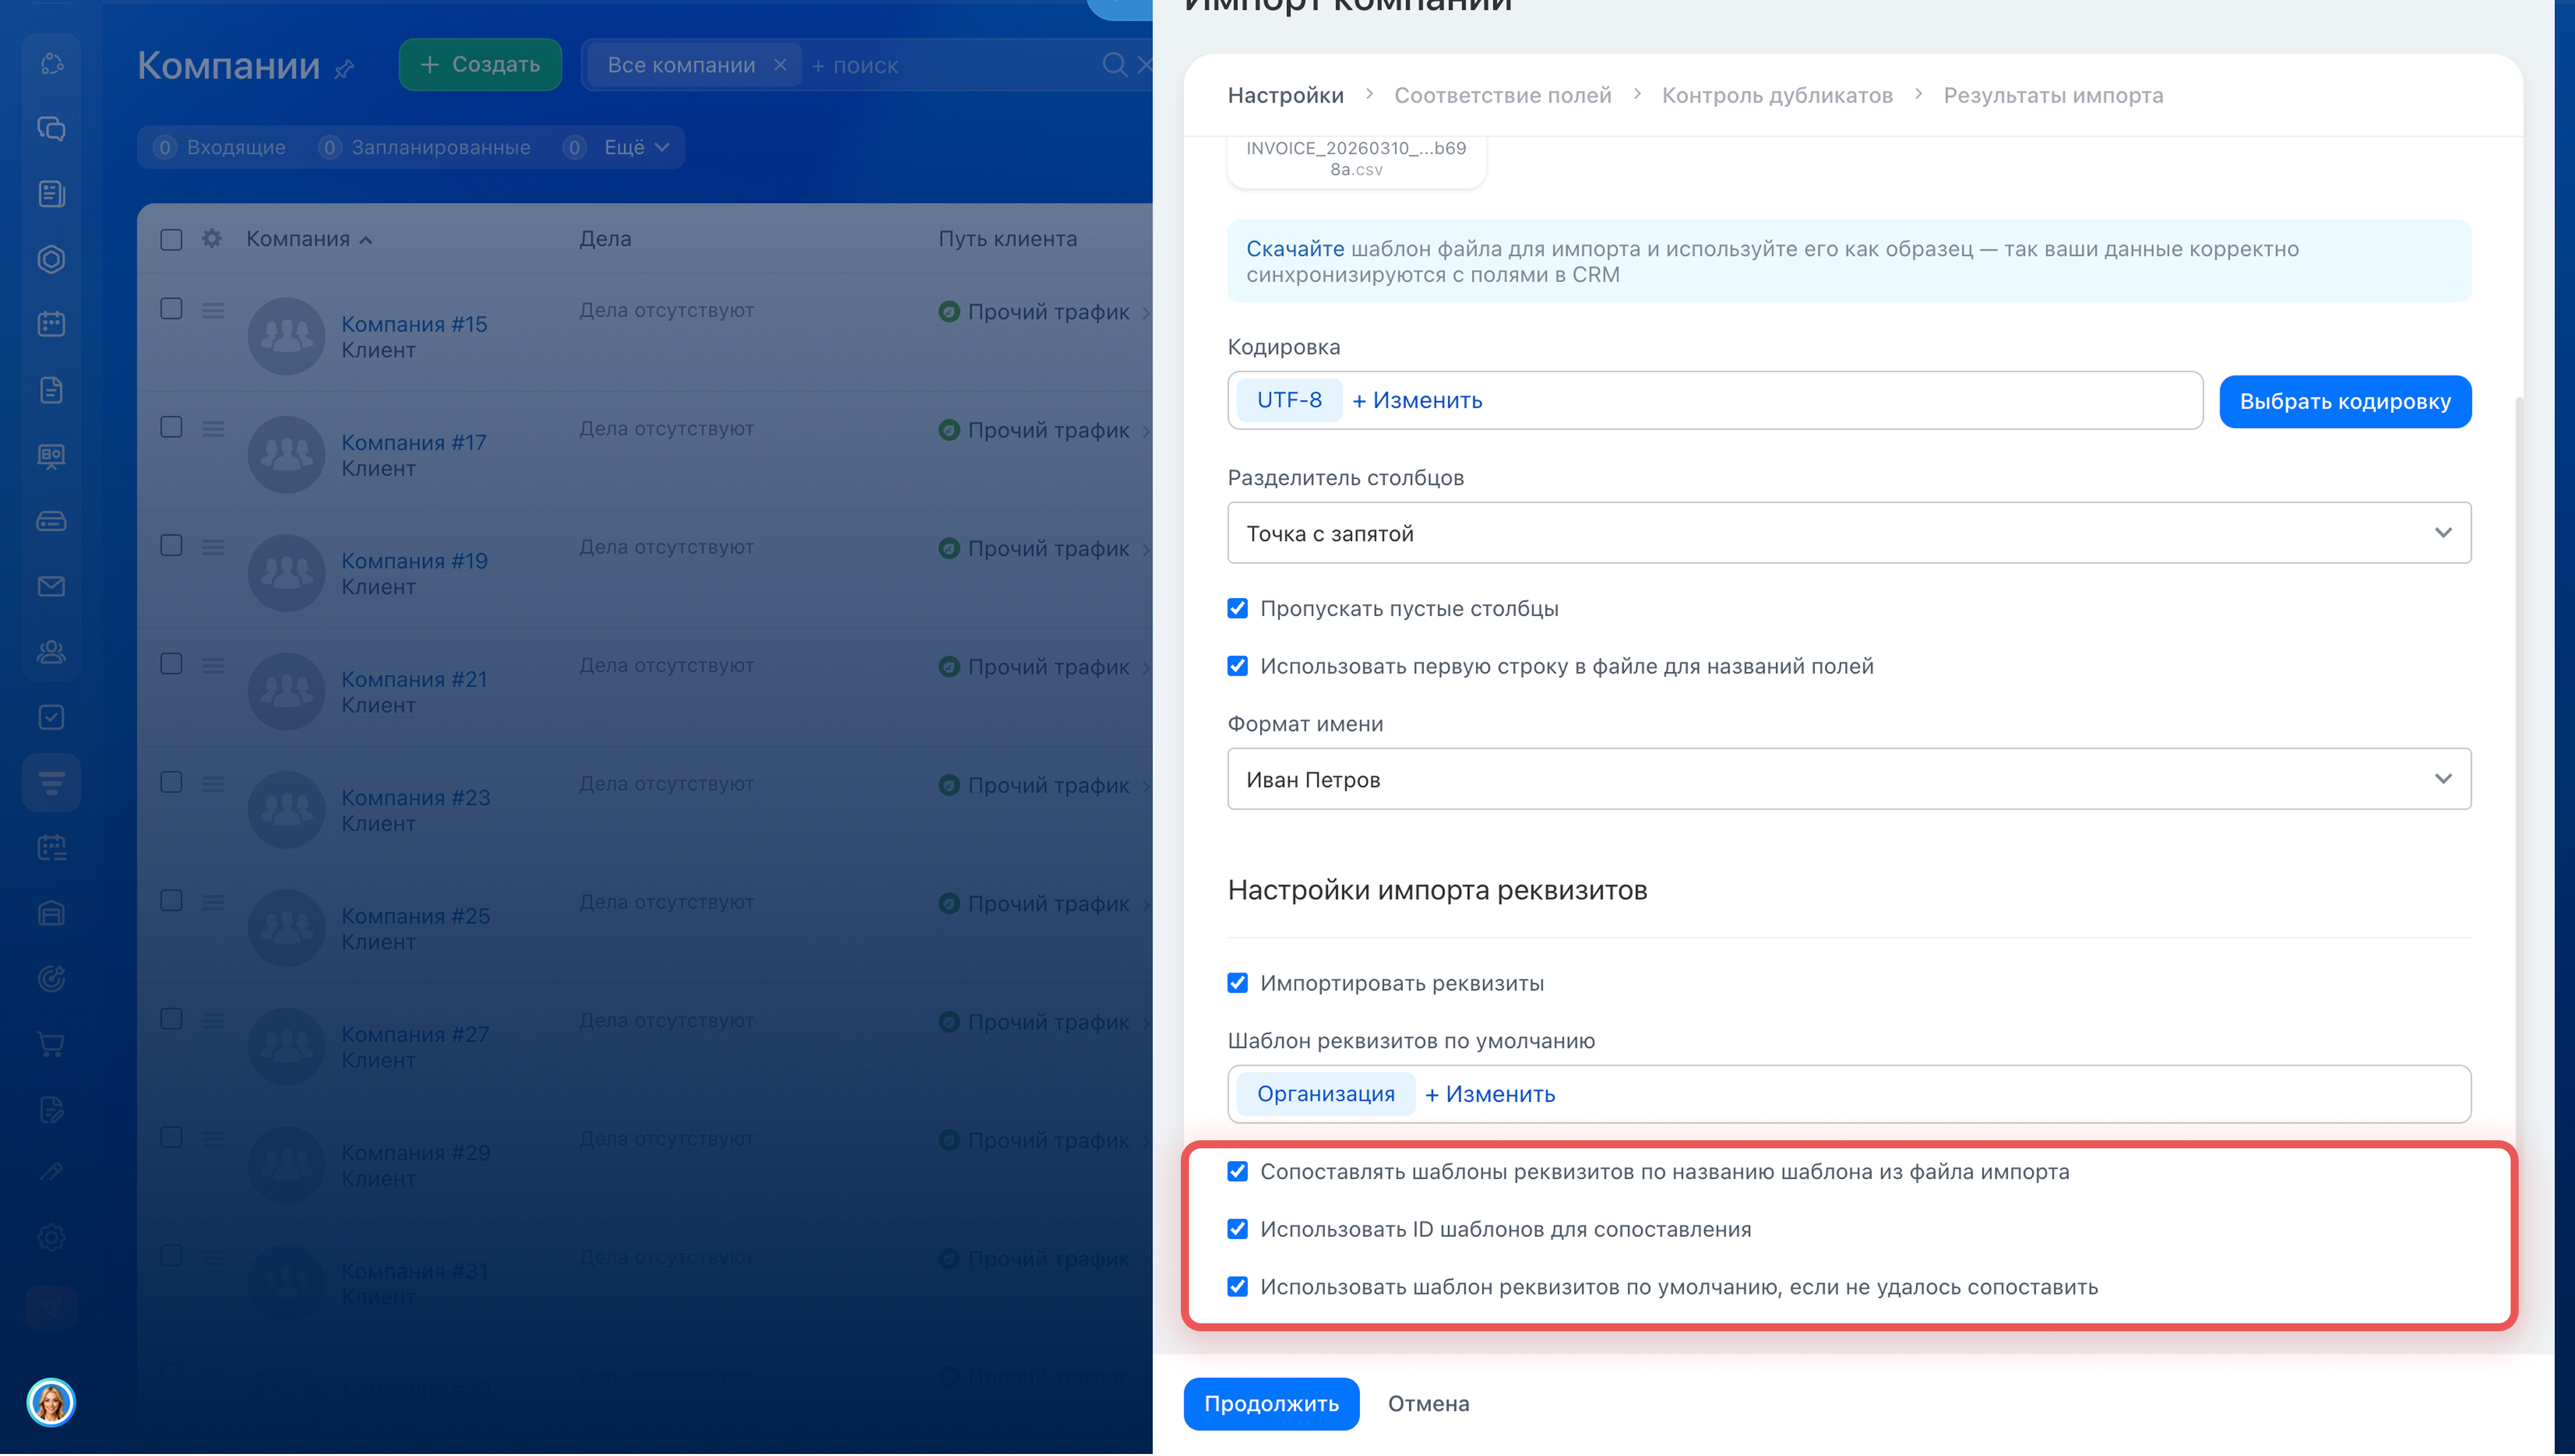Open the shopping cart sidebar icon

51,1045
